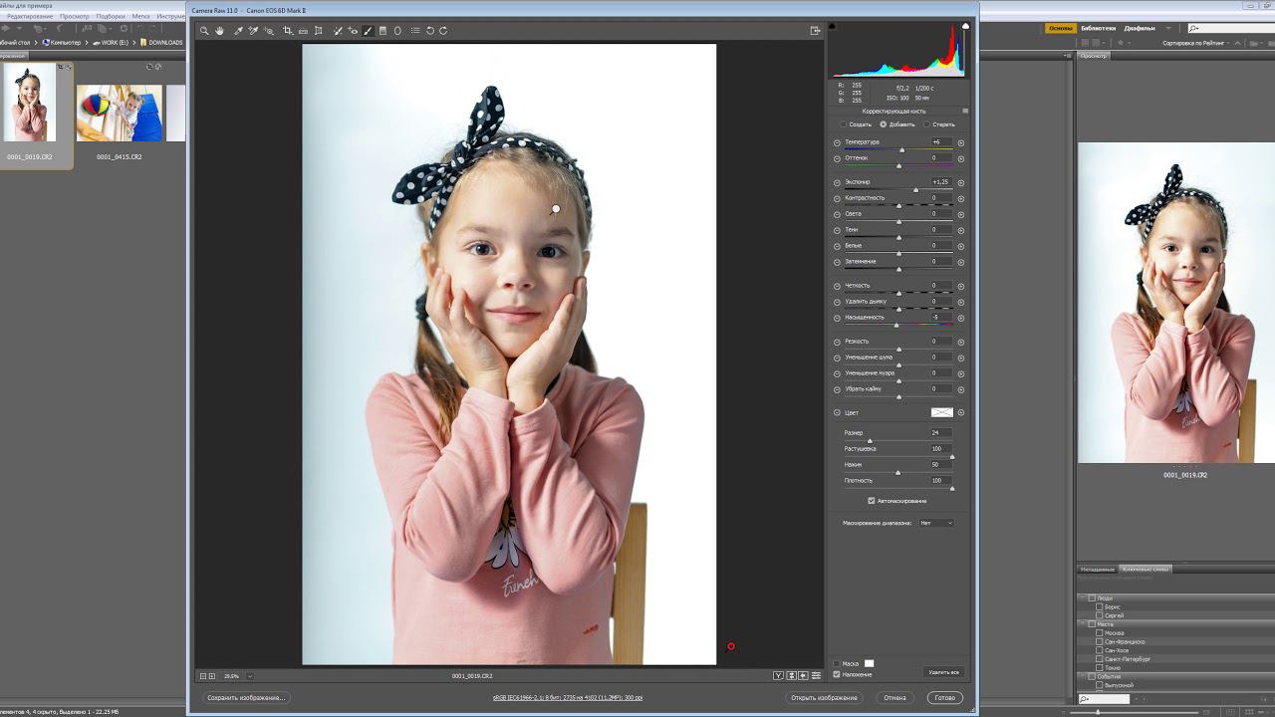Rotate image clockwise

pos(443,31)
